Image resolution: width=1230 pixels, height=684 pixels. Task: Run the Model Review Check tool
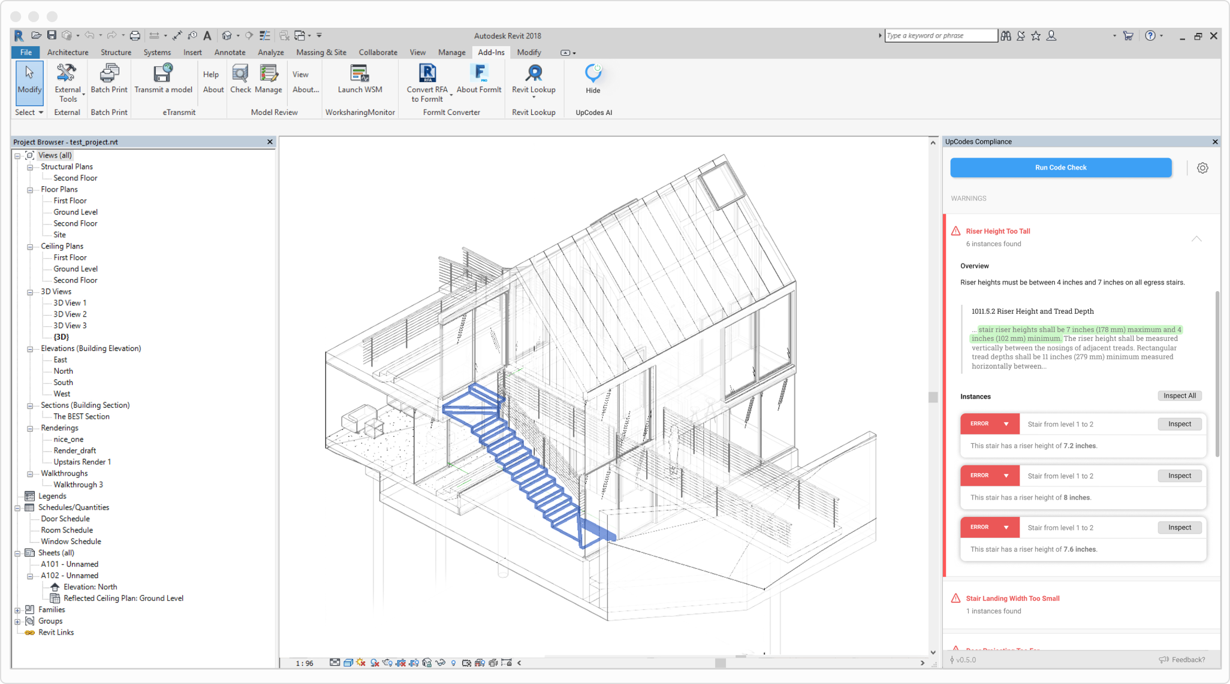coord(240,78)
